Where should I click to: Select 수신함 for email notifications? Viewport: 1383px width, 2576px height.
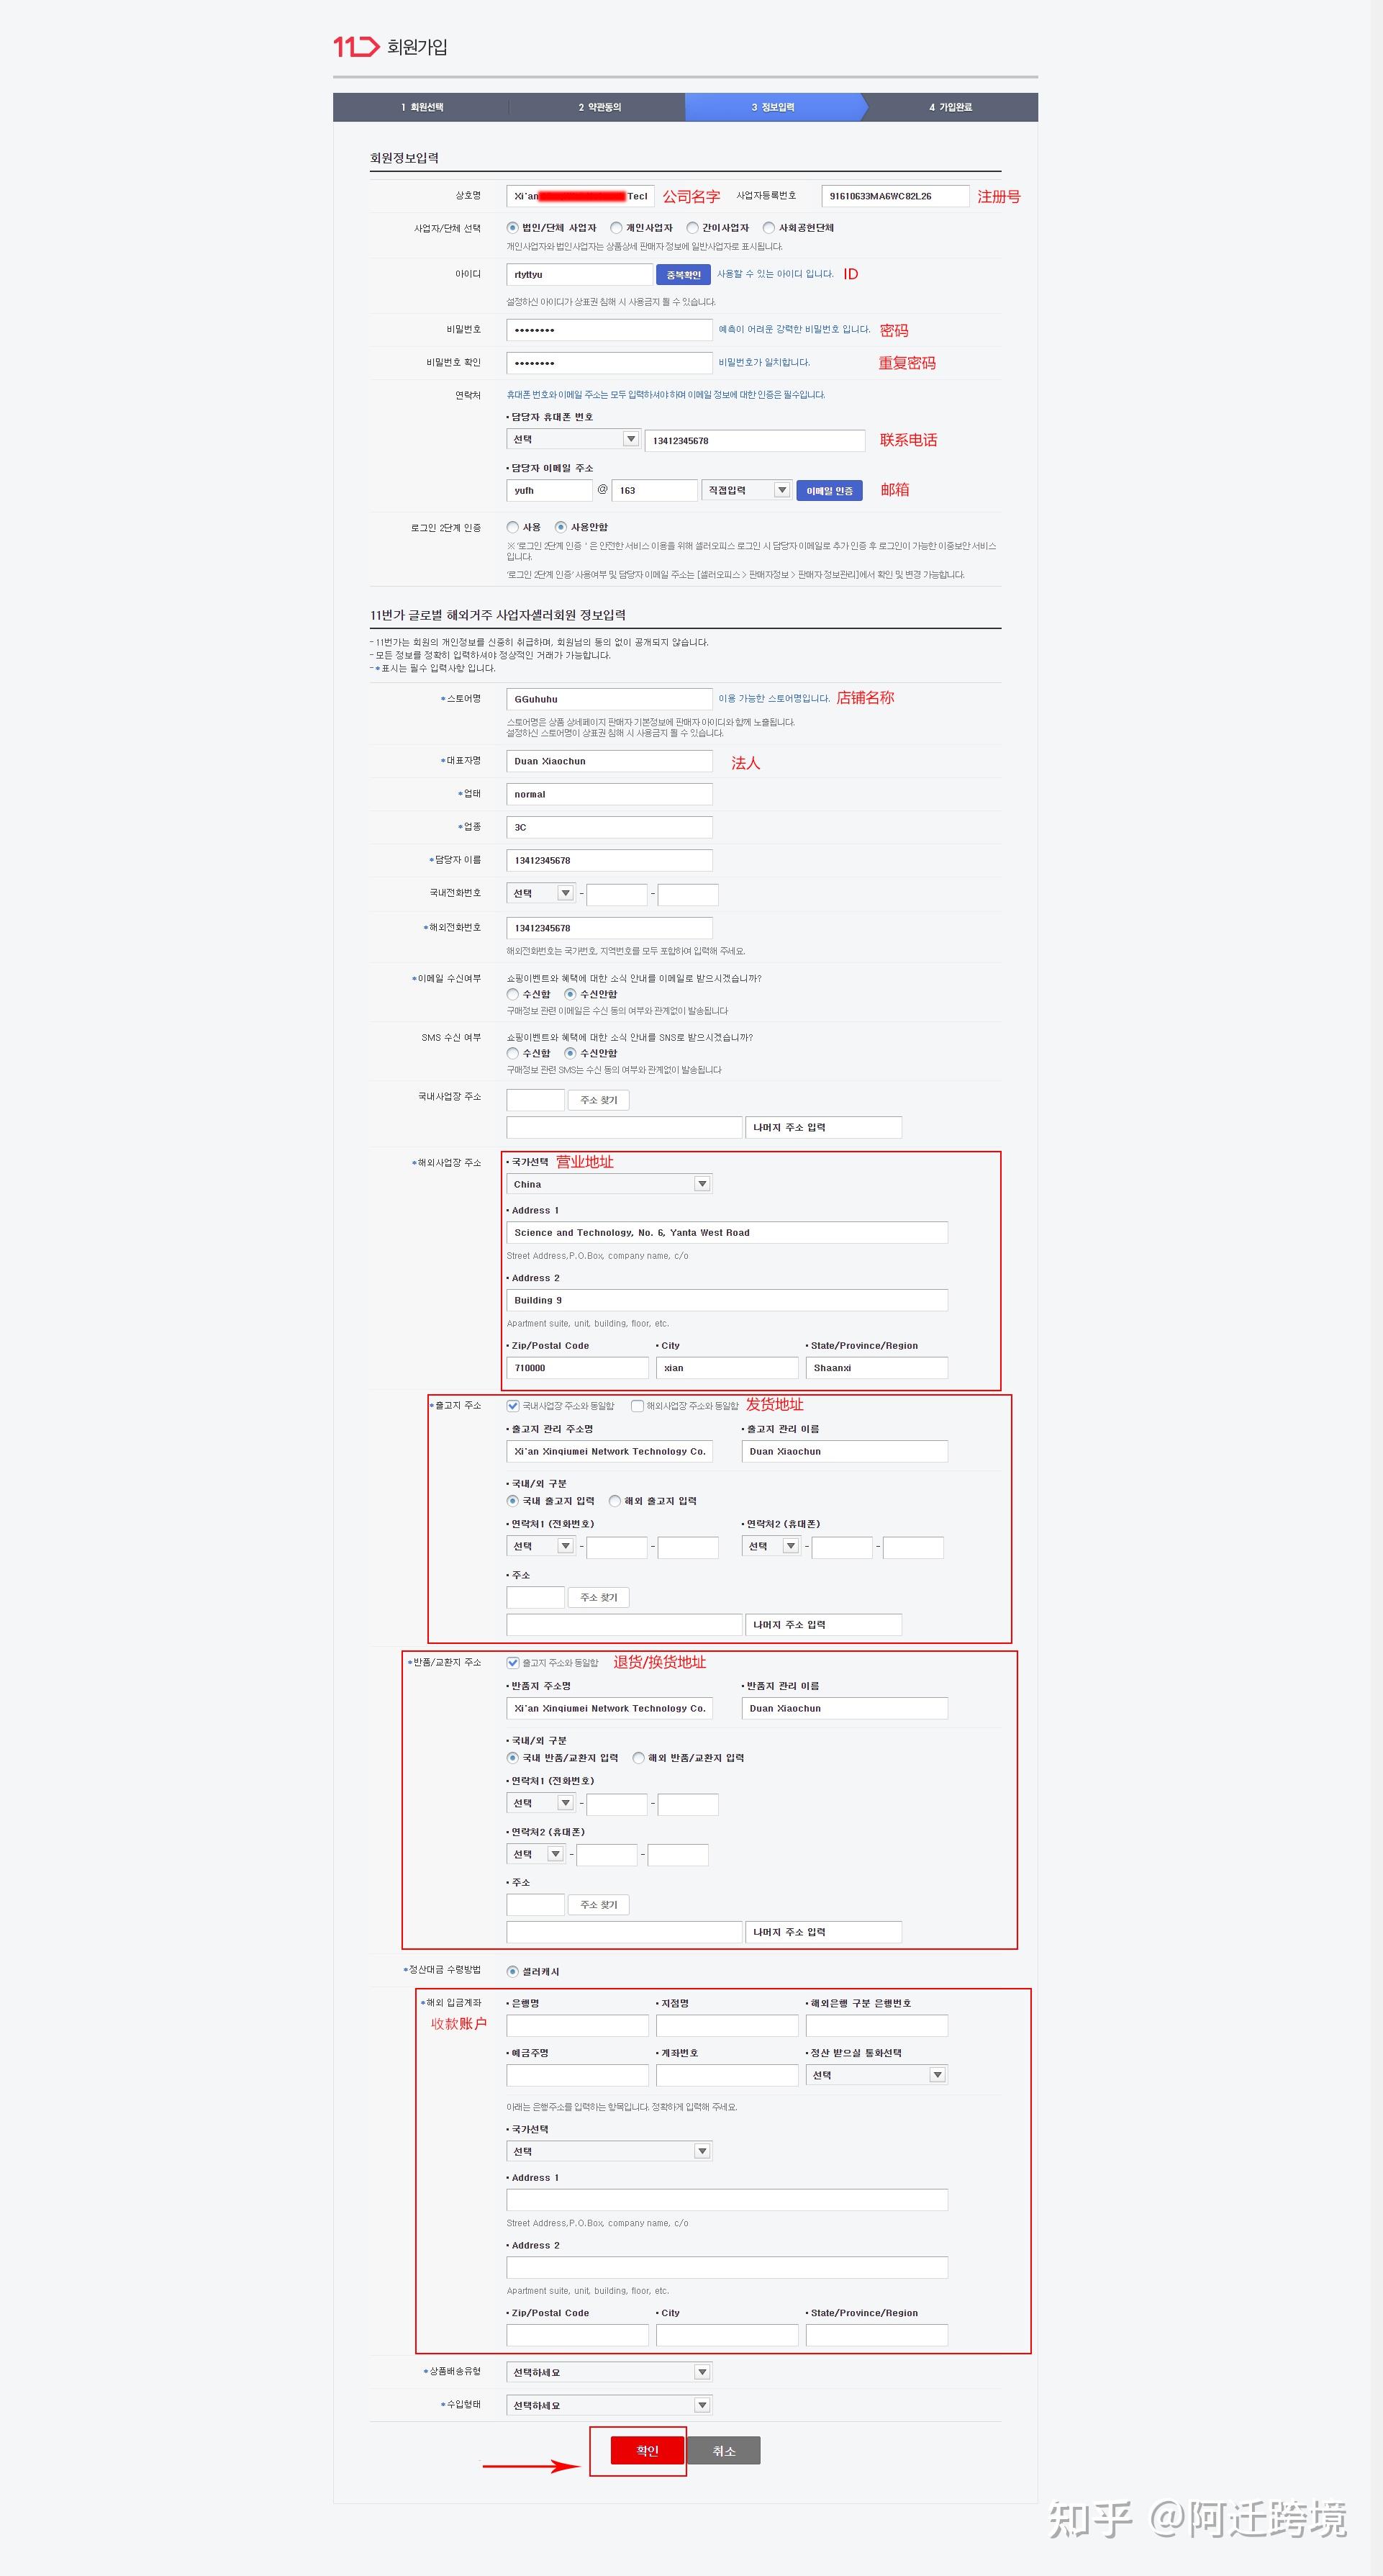click(x=513, y=995)
